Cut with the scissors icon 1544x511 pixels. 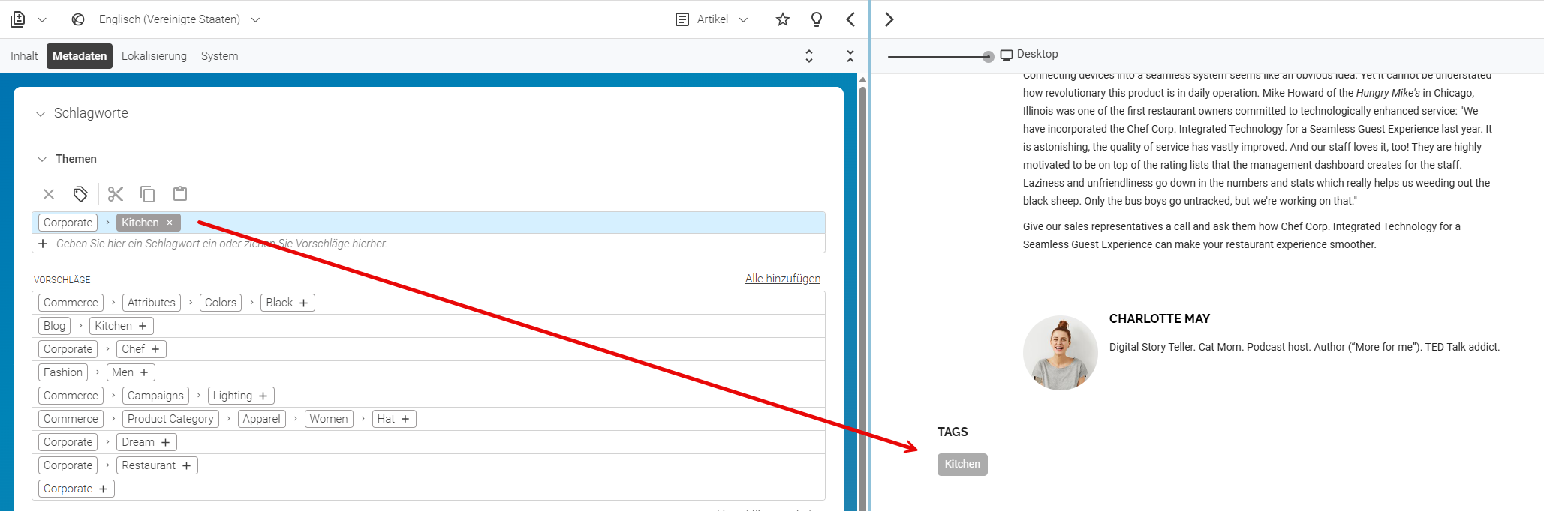click(115, 194)
